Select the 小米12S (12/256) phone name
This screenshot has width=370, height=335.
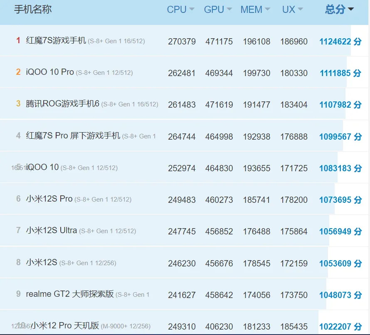click(x=42, y=262)
